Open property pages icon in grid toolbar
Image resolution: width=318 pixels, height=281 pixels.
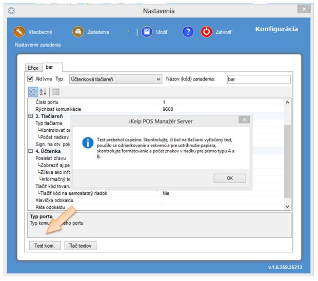point(55,92)
